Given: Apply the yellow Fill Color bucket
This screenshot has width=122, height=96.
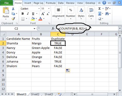Looking at the screenshot, I should tap(33, 19).
